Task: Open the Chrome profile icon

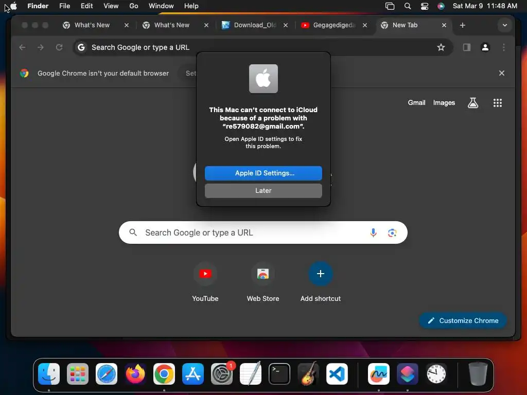Action: click(x=485, y=47)
